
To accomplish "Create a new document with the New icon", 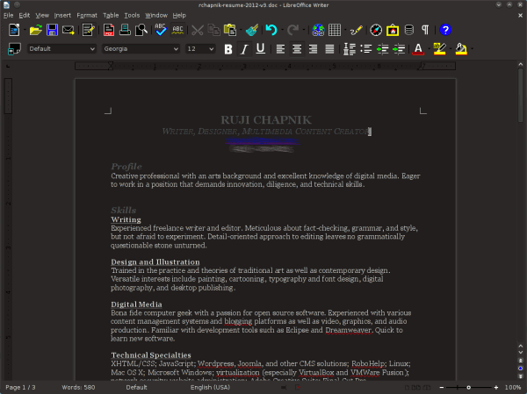I will [x=14, y=30].
